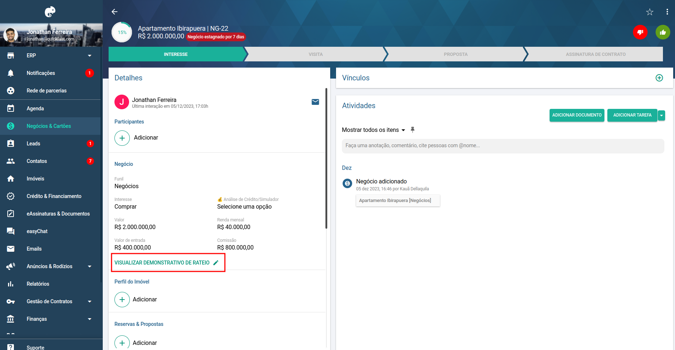Open the Mostrar todos os itens filter

tap(373, 130)
